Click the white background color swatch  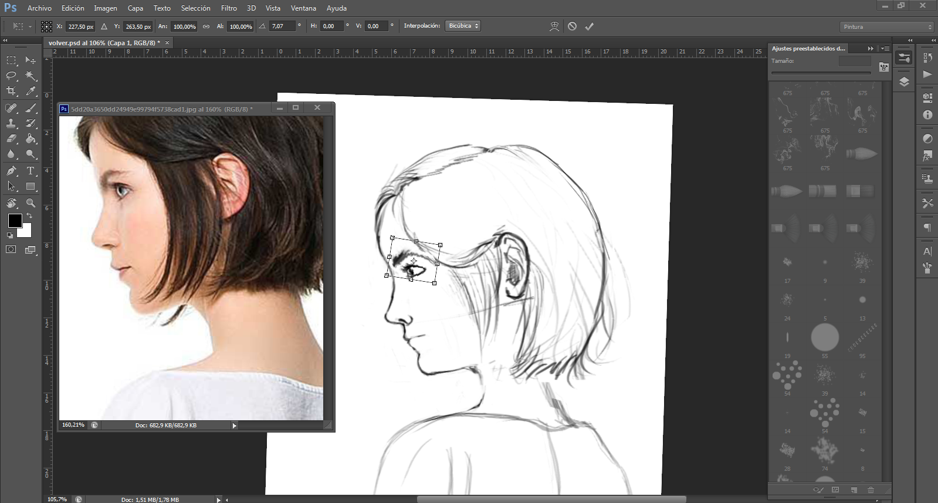tap(25, 231)
